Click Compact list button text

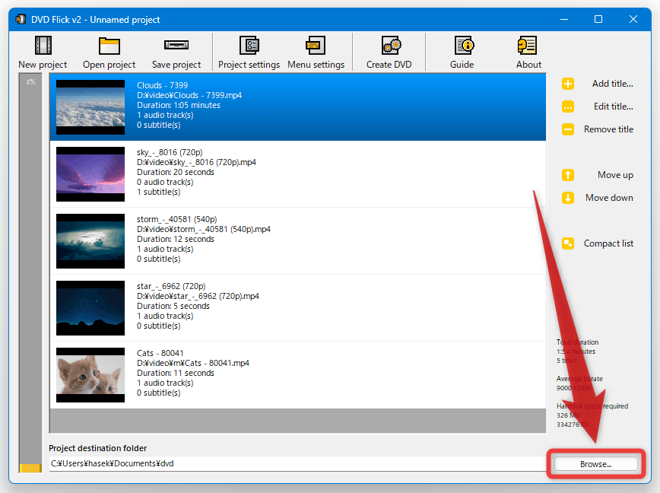click(x=608, y=243)
